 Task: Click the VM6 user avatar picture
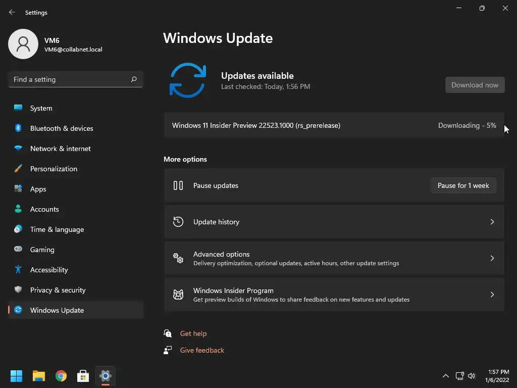coord(23,44)
